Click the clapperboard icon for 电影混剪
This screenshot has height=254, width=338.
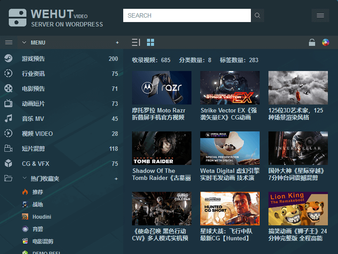25,241
